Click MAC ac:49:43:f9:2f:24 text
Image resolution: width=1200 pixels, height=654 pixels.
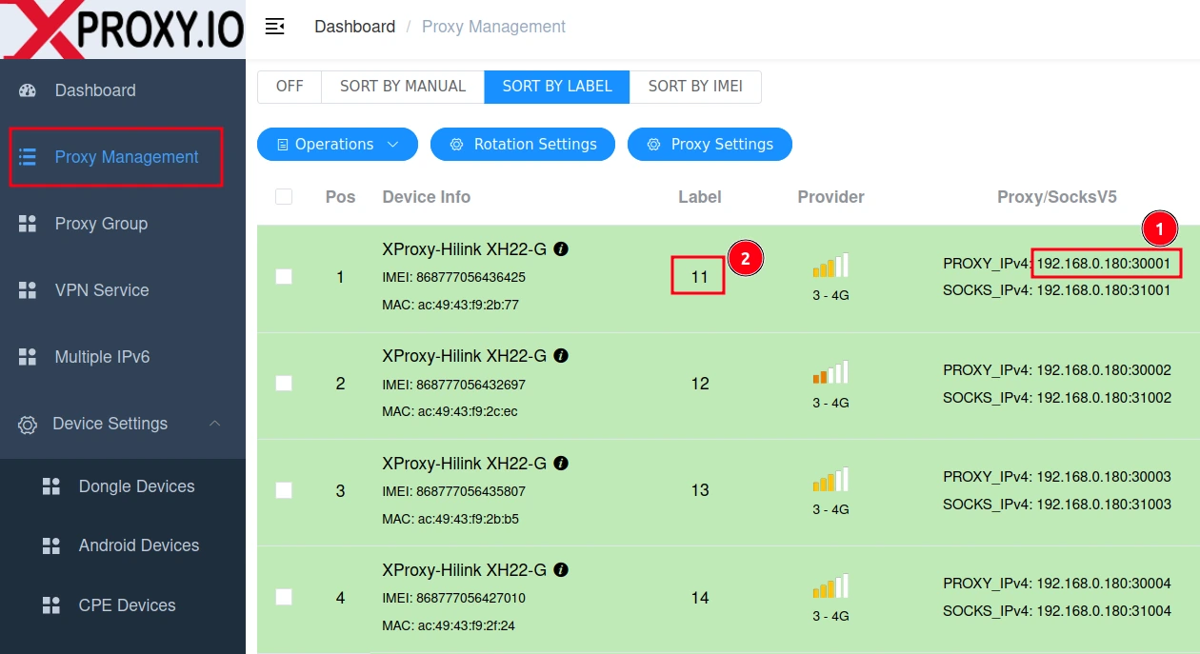click(x=449, y=626)
